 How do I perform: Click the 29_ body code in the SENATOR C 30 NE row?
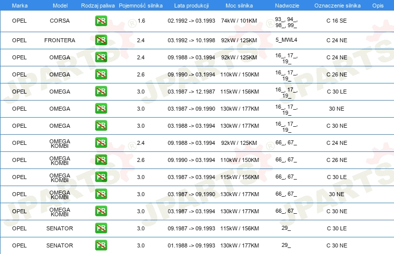[x=286, y=245]
